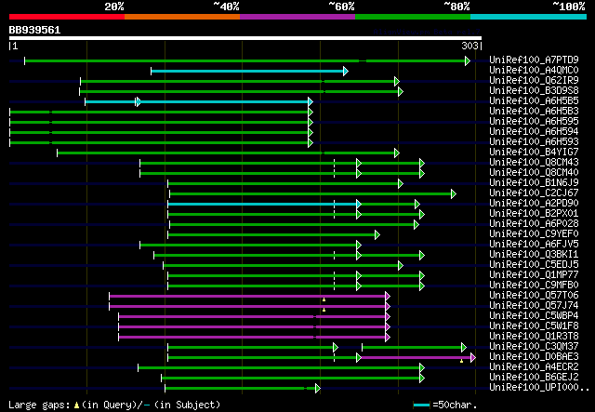Select the cyan segment of the UniRef100_A2PD90 alignment
The width and height of the screenshot is (595, 412).
point(263,205)
